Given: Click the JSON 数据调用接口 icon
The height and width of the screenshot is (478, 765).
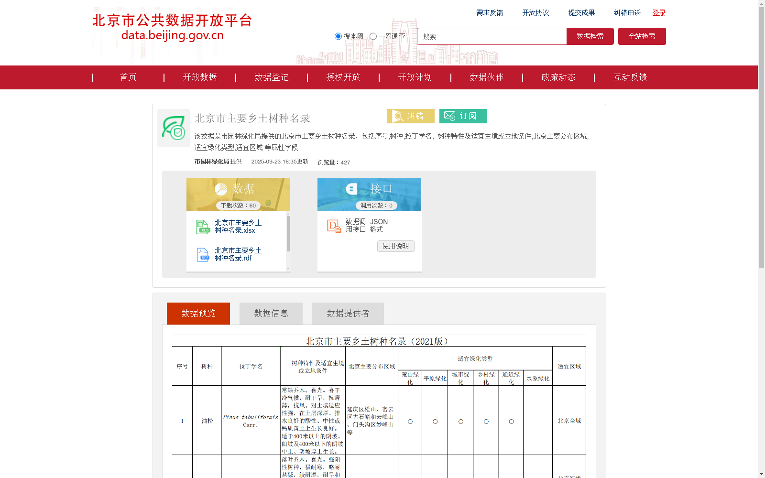Looking at the screenshot, I should (333, 226).
